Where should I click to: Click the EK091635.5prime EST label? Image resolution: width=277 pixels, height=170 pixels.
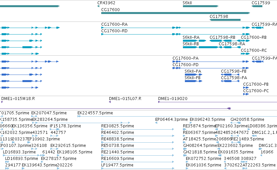point(236,152)
